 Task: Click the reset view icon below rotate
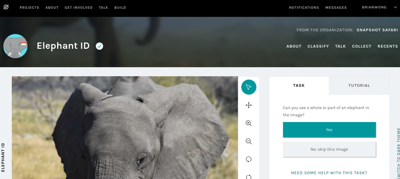click(x=249, y=177)
